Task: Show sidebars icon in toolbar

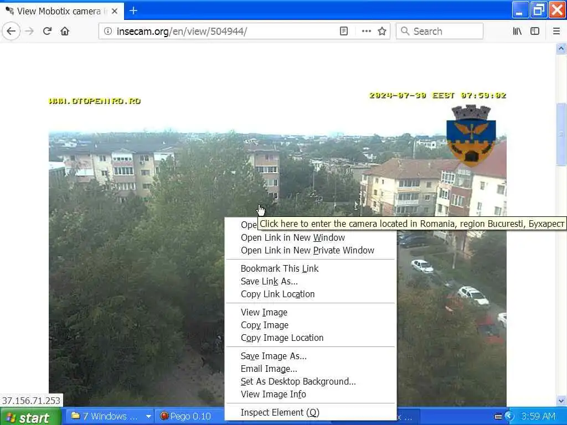Action: (x=535, y=31)
